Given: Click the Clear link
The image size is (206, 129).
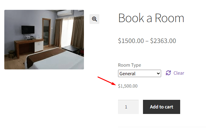Looking at the screenshot, I should coord(179,73).
